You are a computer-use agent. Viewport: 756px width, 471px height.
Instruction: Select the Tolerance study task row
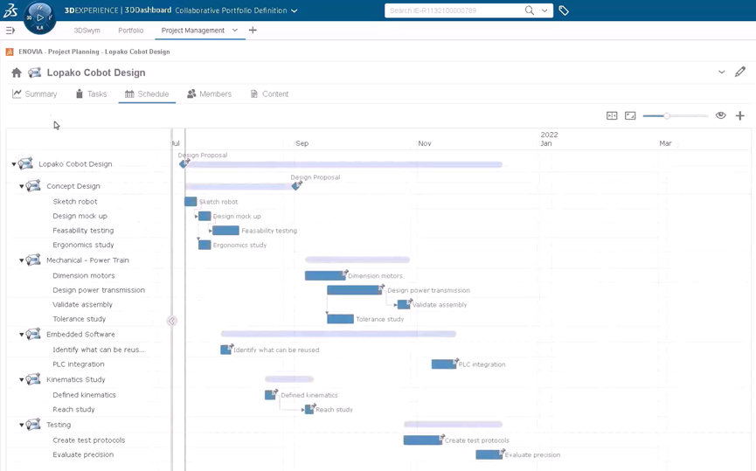tap(79, 319)
